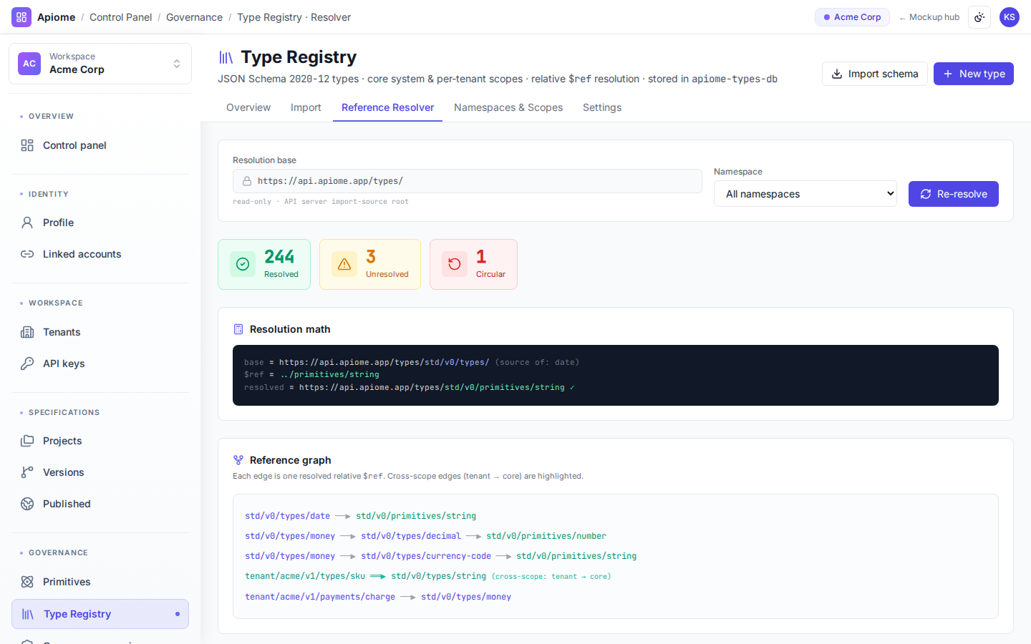Click the Re-resolve button
The image size is (1031, 644).
954,194
